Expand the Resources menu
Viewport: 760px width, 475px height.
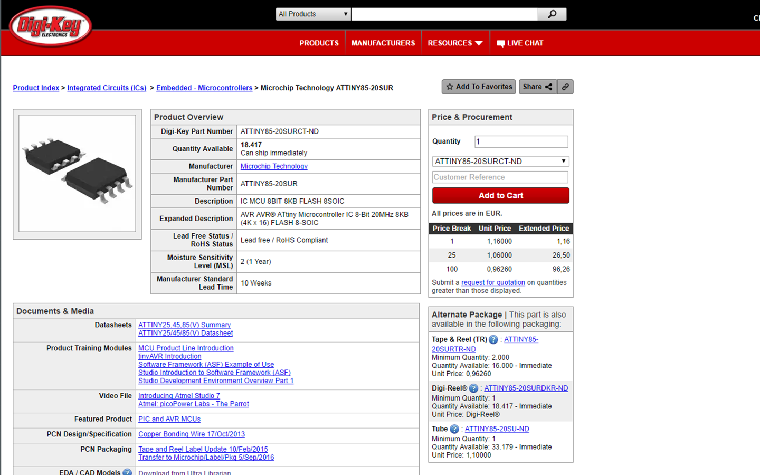click(x=455, y=43)
